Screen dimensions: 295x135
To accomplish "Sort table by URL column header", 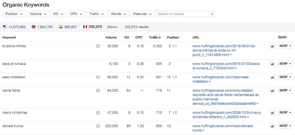I will coord(196,37).
